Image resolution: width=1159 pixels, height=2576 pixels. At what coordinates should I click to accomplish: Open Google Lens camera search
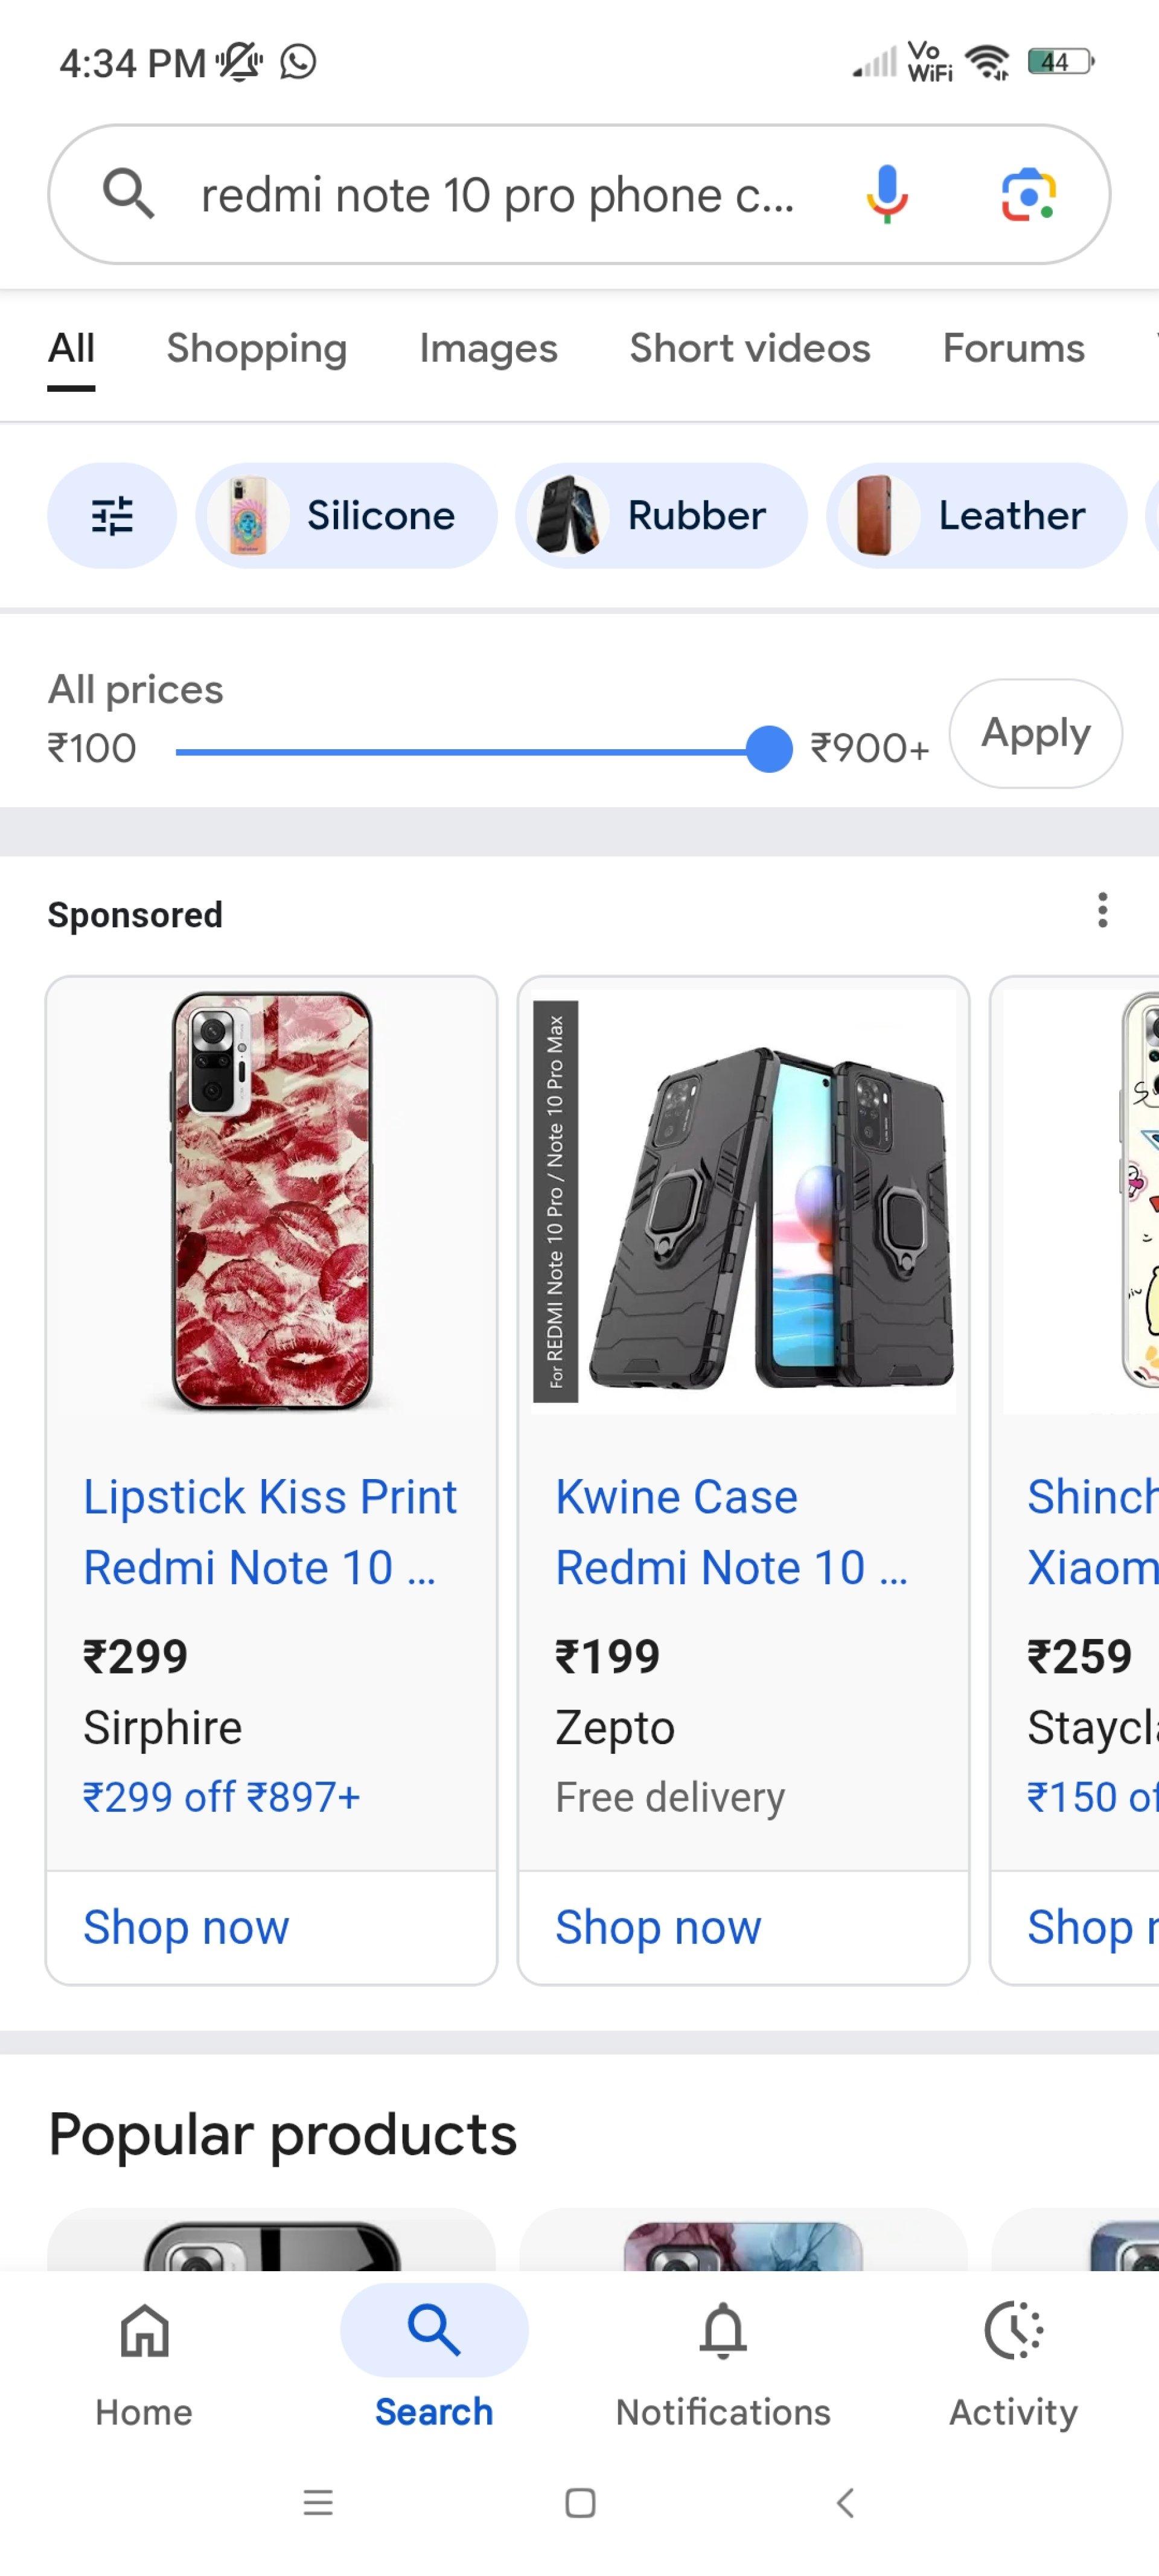click(x=1028, y=194)
